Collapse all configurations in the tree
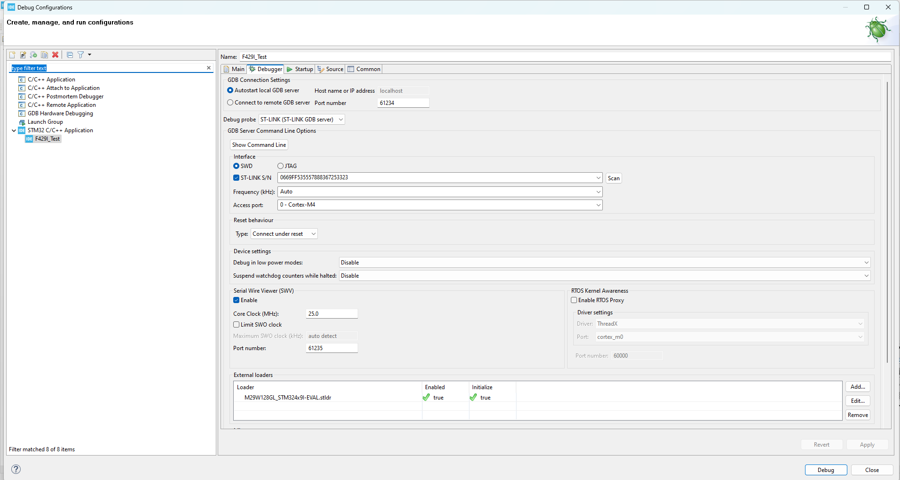This screenshot has height=480, width=900. pyautogui.click(x=70, y=55)
